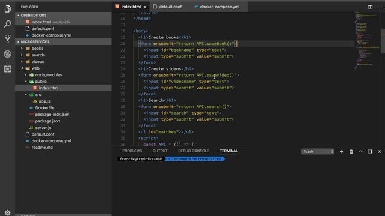
Task: Open the Dockerfile in web folder
Action: coord(63,108)
